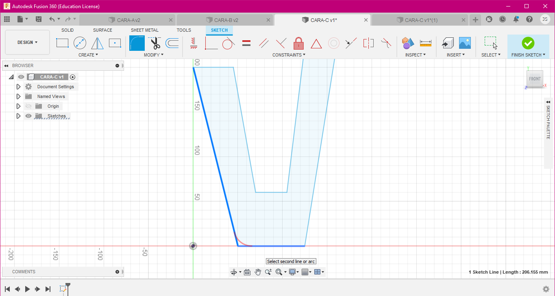The height and width of the screenshot is (296, 555).
Task: Open the data panel grid icon
Action: (7, 19)
